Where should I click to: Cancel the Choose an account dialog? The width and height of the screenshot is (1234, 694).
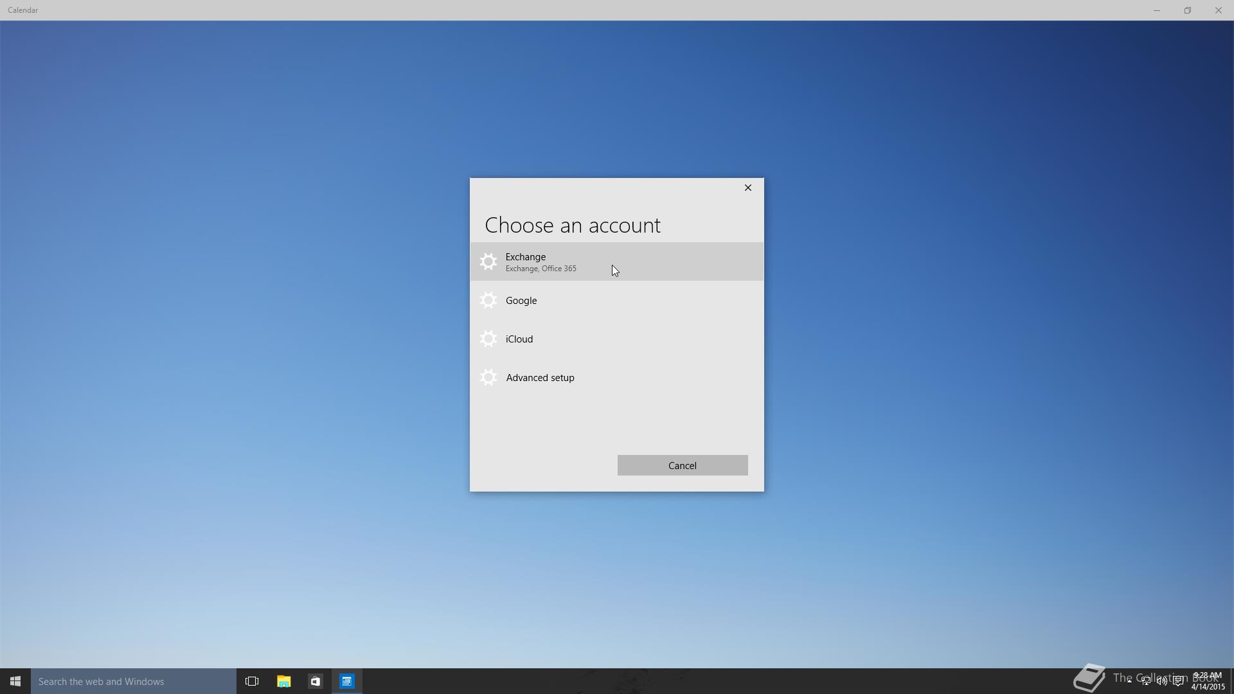683,465
